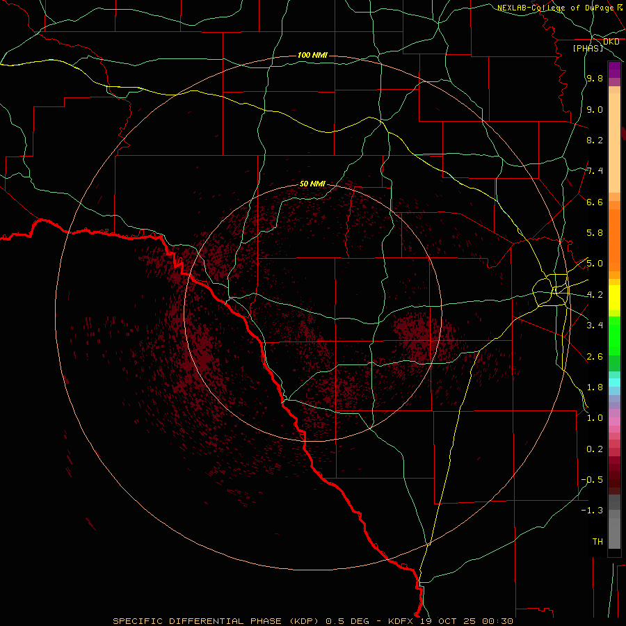Click the cyan segment of the color bar
This screenshot has width=626, height=626.
614,383
